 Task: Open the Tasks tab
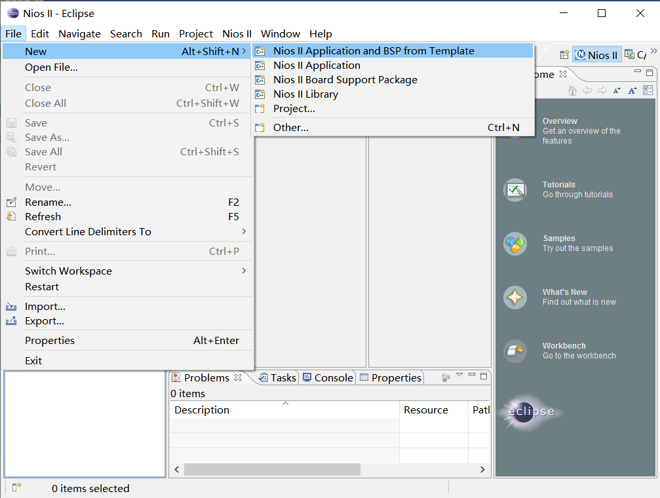(x=278, y=377)
